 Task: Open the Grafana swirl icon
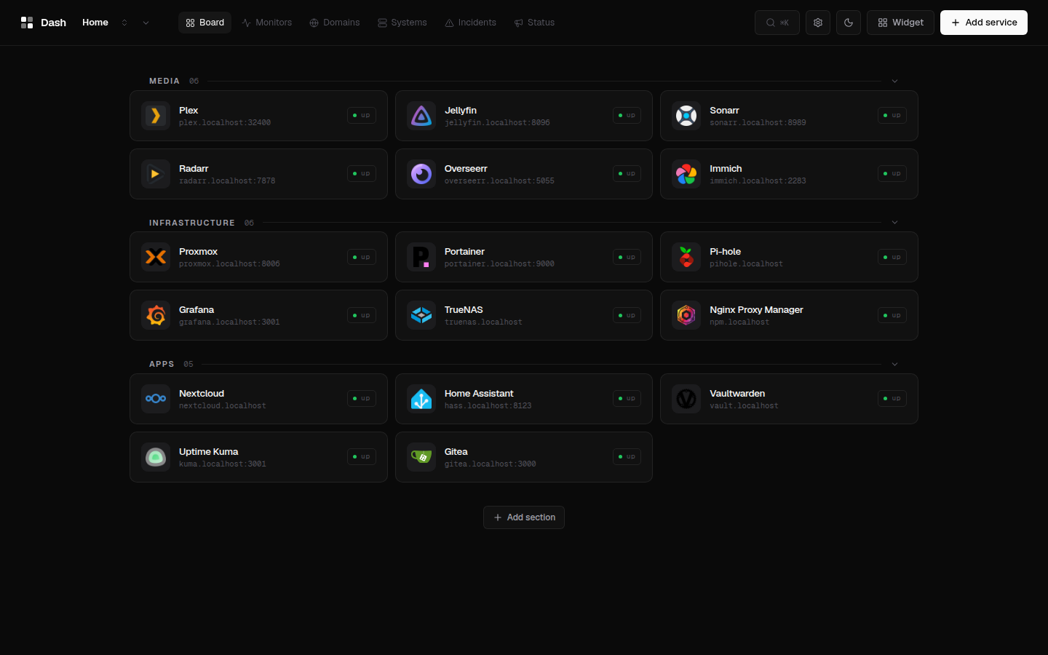tap(156, 315)
